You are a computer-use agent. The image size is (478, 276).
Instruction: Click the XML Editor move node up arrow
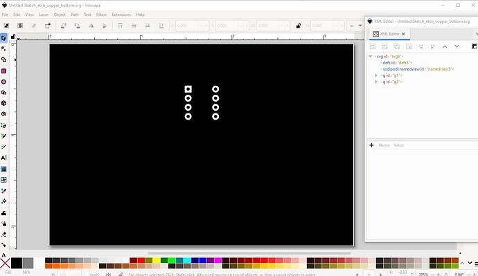coord(445,46)
